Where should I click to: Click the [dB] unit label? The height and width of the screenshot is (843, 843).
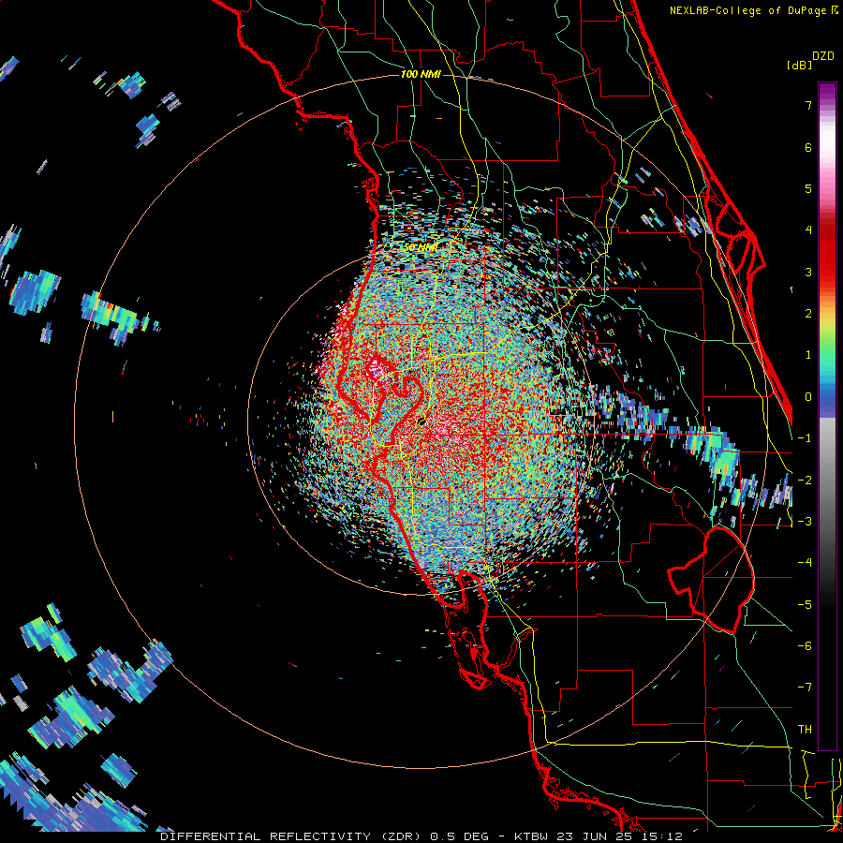coord(800,65)
